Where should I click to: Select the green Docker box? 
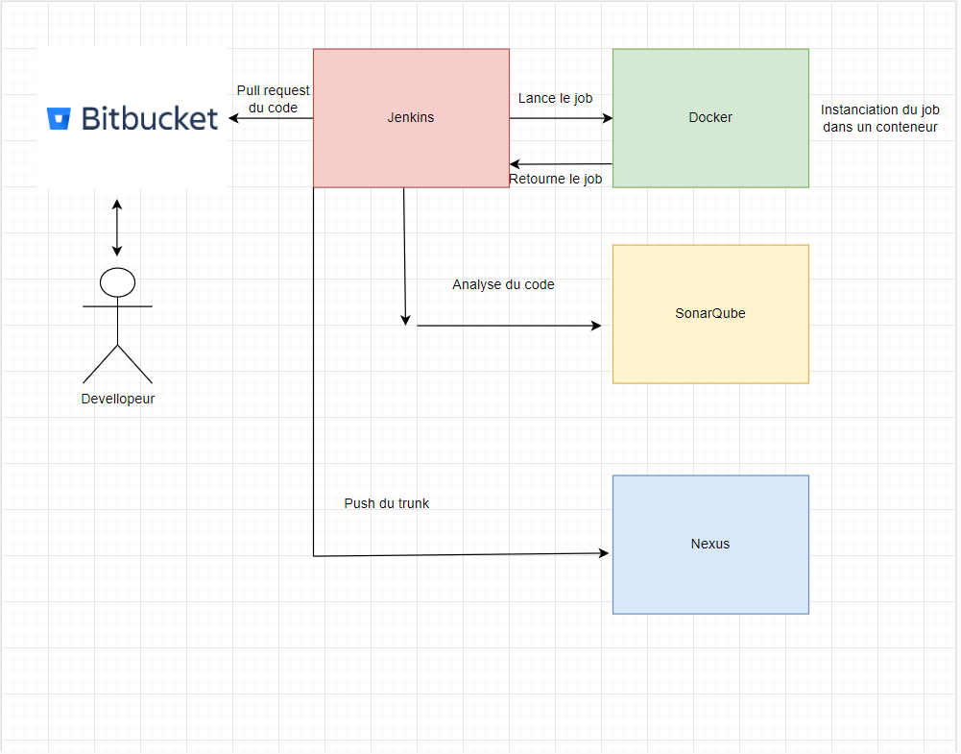click(x=710, y=118)
